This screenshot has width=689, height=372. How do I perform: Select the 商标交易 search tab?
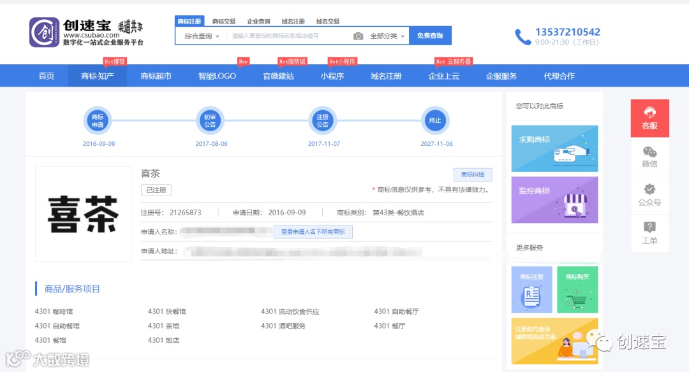coord(224,21)
